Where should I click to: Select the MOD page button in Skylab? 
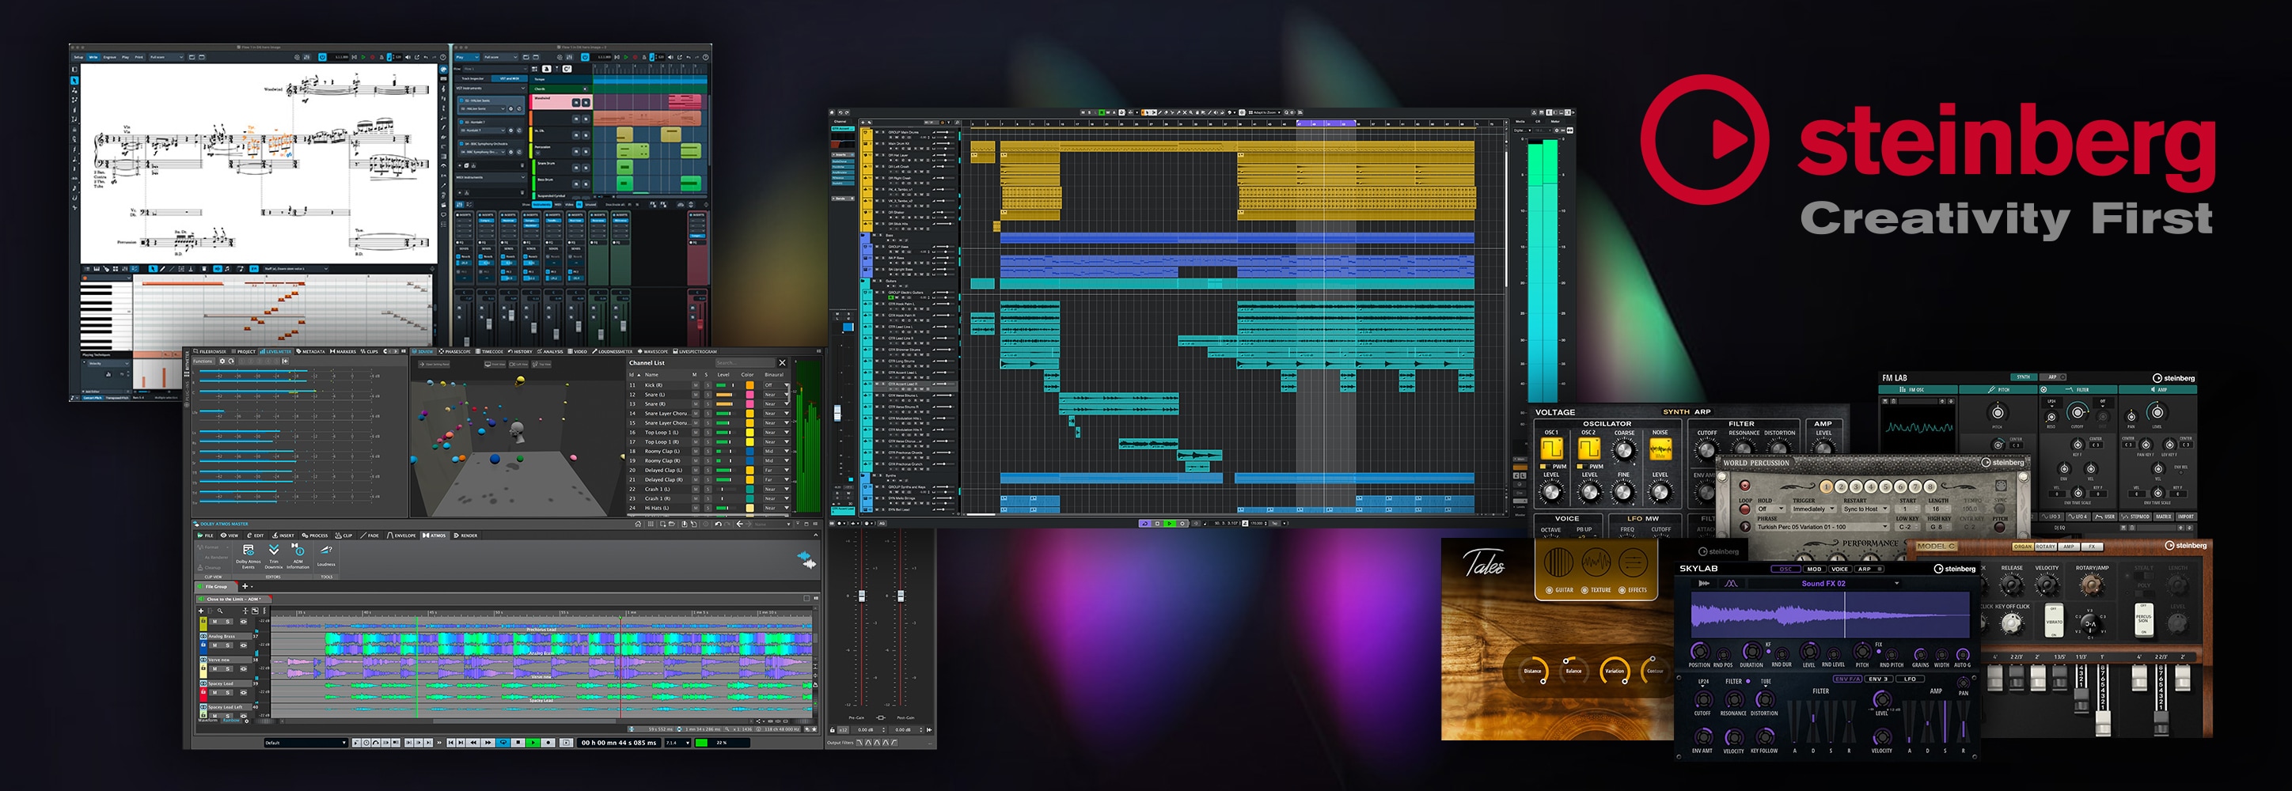[x=1813, y=569]
